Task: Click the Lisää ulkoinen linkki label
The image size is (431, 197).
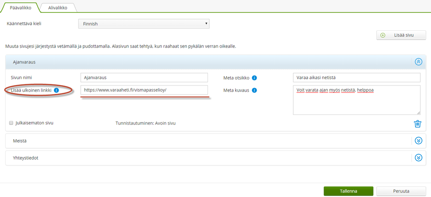Action: (31, 90)
